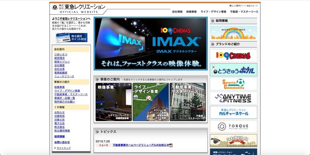Go to 不動産・マスターリース in top menu

(244, 12)
